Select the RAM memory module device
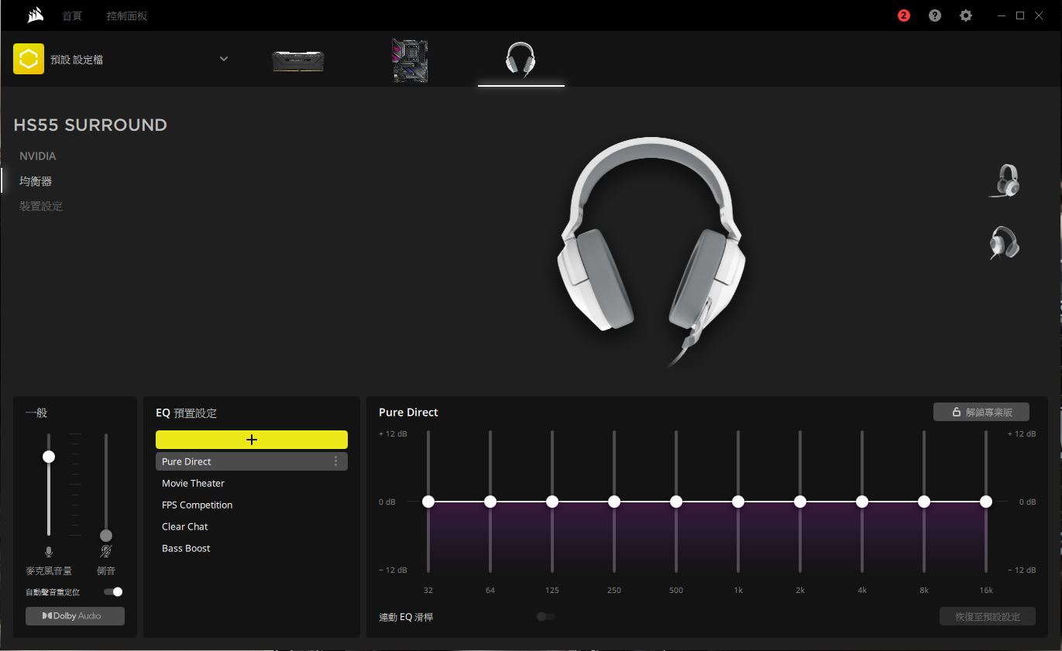Viewport: 1062px width, 651px height. pyautogui.click(x=298, y=60)
